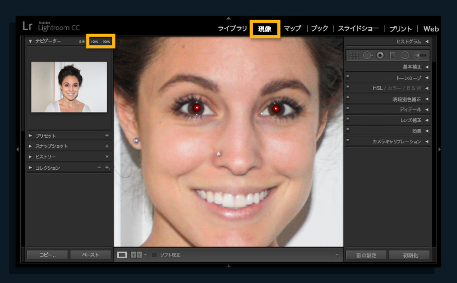Select the Spot Removal tool

pyautogui.click(x=367, y=55)
